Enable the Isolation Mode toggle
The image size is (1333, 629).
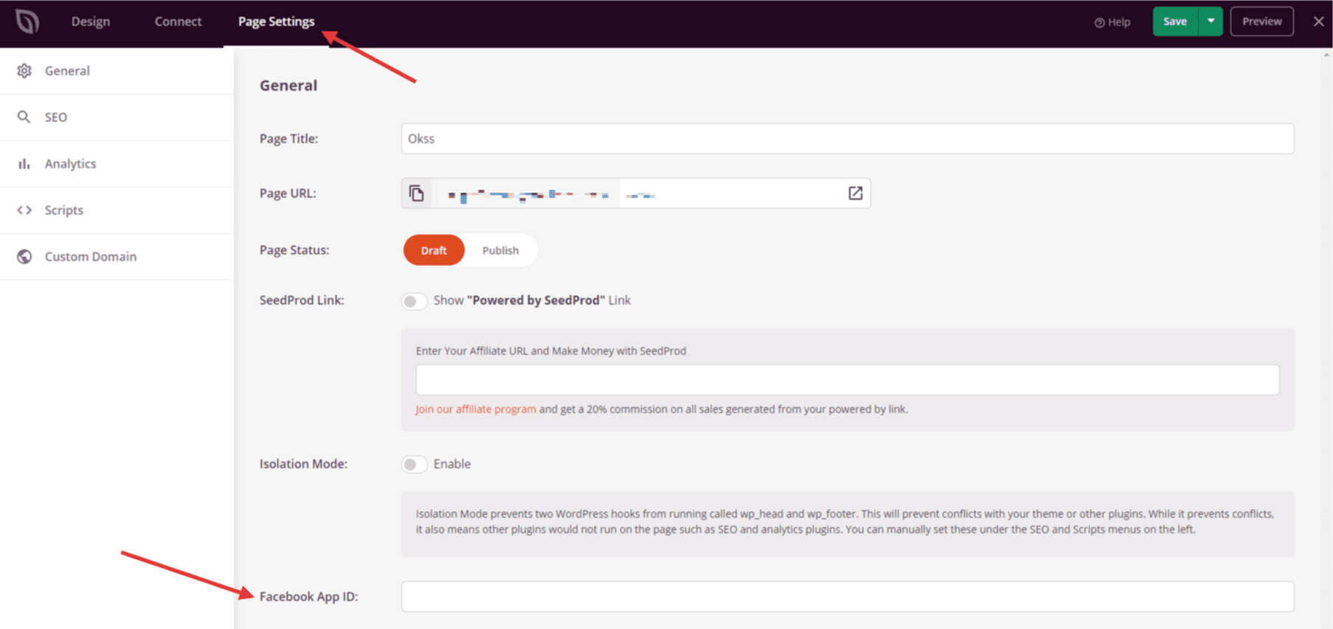(414, 465)
